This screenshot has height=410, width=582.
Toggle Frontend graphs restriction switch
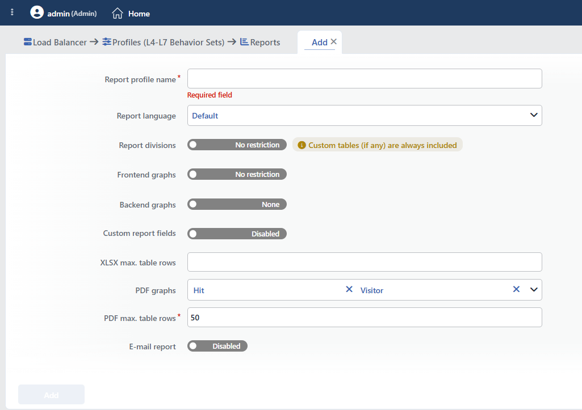point(237,174)
